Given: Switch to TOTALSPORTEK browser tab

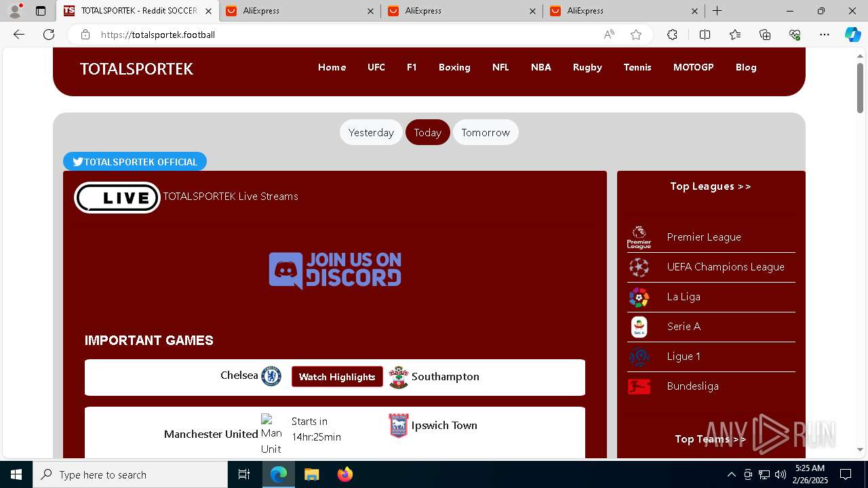Looking at the screenshot, I should coord(138,11).
